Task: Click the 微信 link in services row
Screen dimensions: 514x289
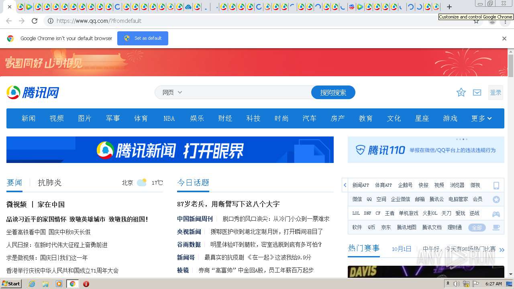Action: pyautogui.click(x=357, y=199)
